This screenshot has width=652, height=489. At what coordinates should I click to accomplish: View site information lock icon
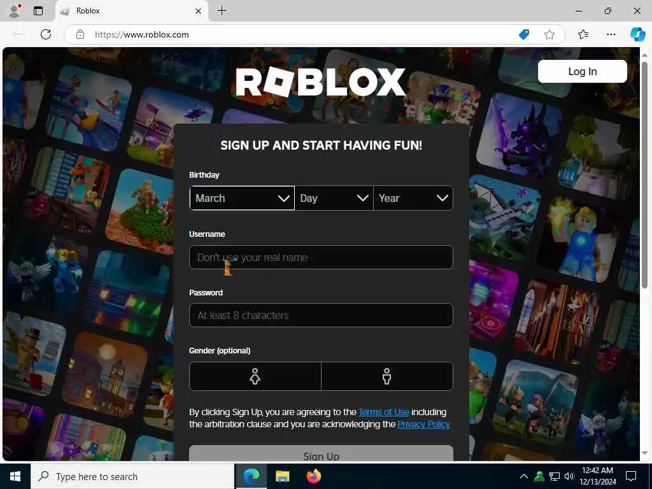coord(80,34)
